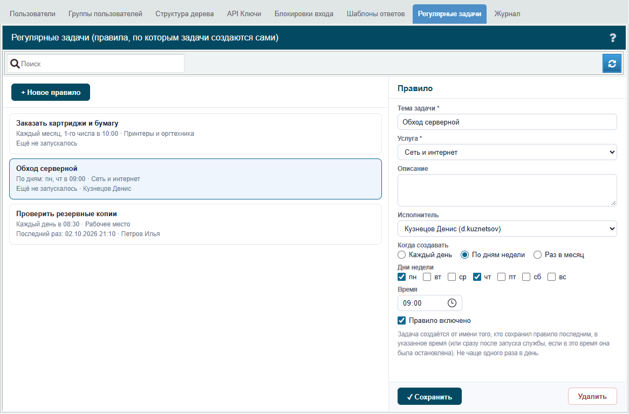Click the "Время" time input field

429,303
